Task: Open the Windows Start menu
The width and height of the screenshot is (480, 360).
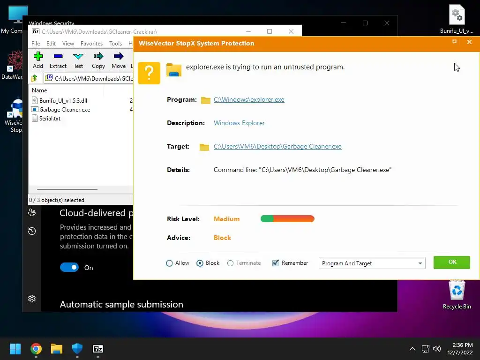Action: coord(15,349)
